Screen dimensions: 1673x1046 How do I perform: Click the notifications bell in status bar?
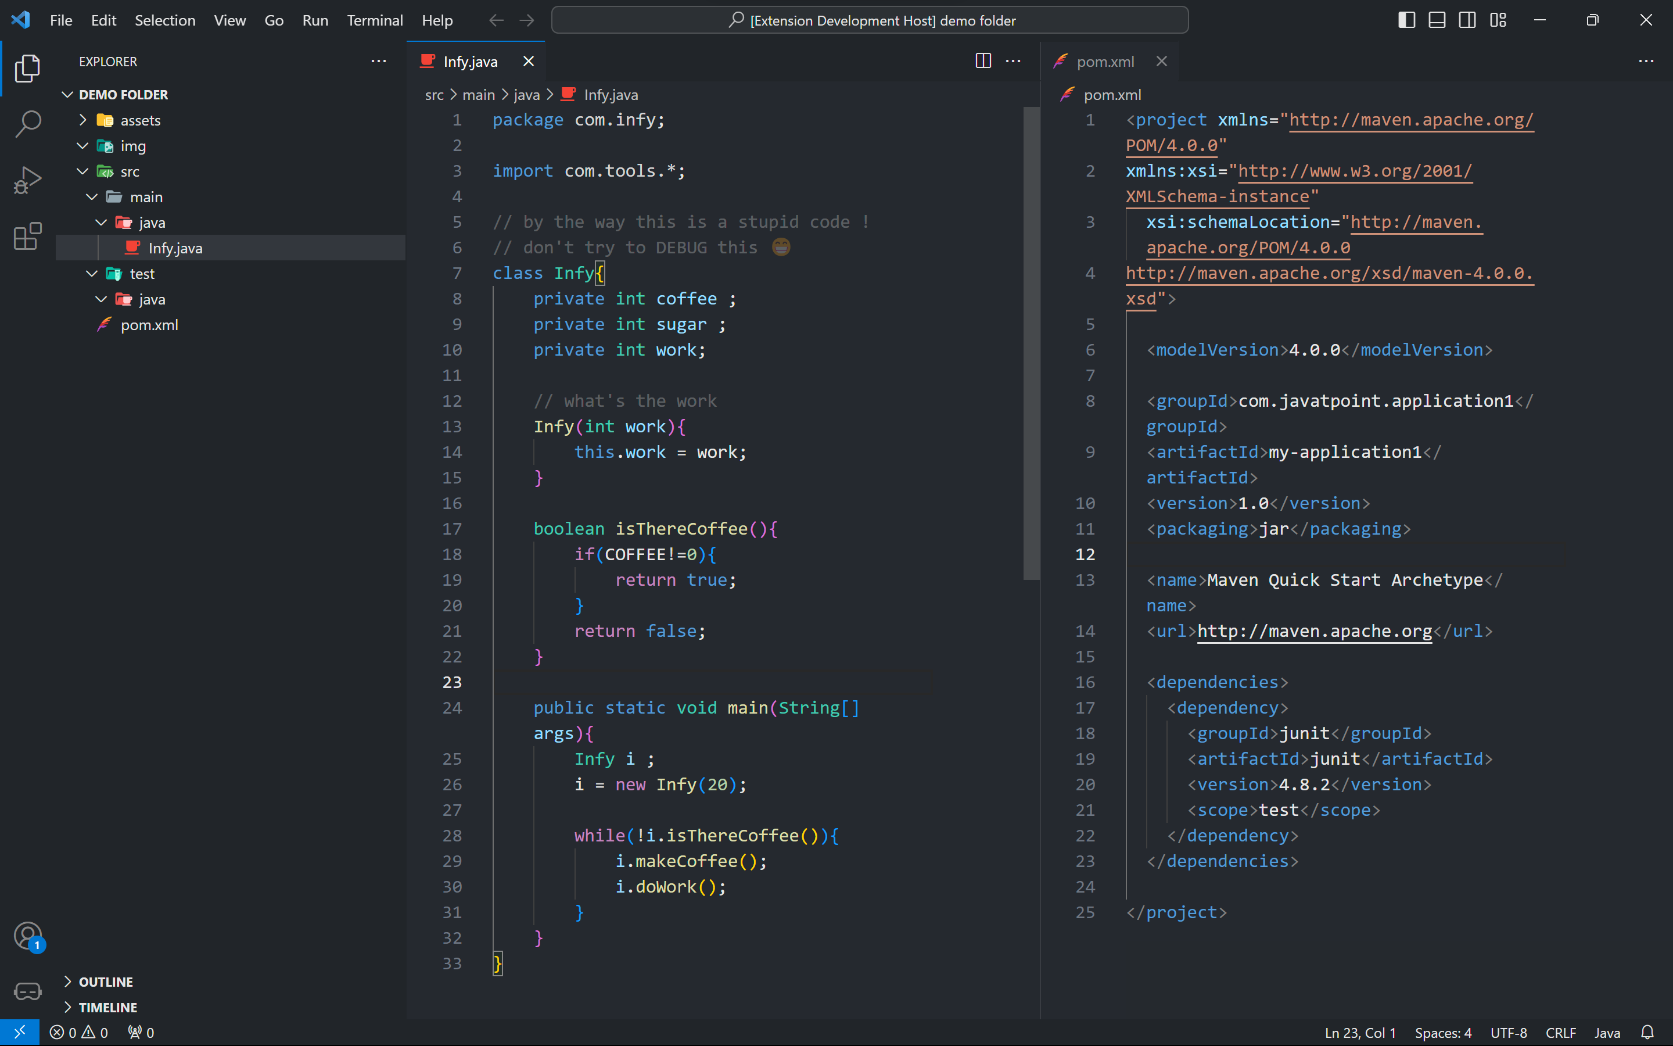[1647, 1032]
